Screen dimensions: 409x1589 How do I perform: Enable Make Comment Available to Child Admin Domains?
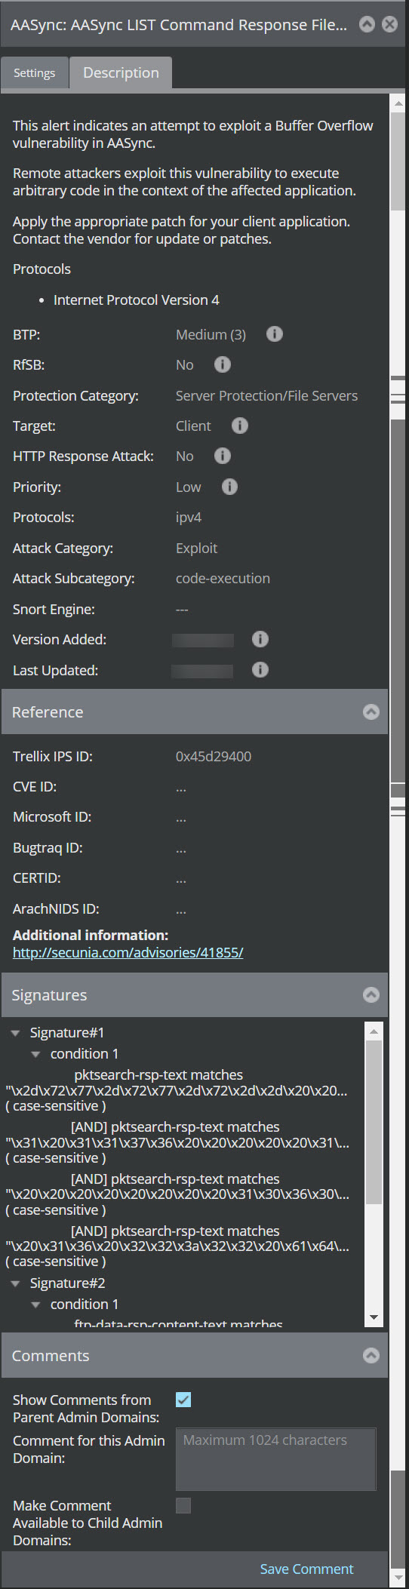(x=183, y=1505)
